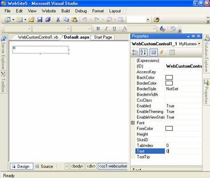
Task: Switch to Design view
Action: tap(22, 166)
